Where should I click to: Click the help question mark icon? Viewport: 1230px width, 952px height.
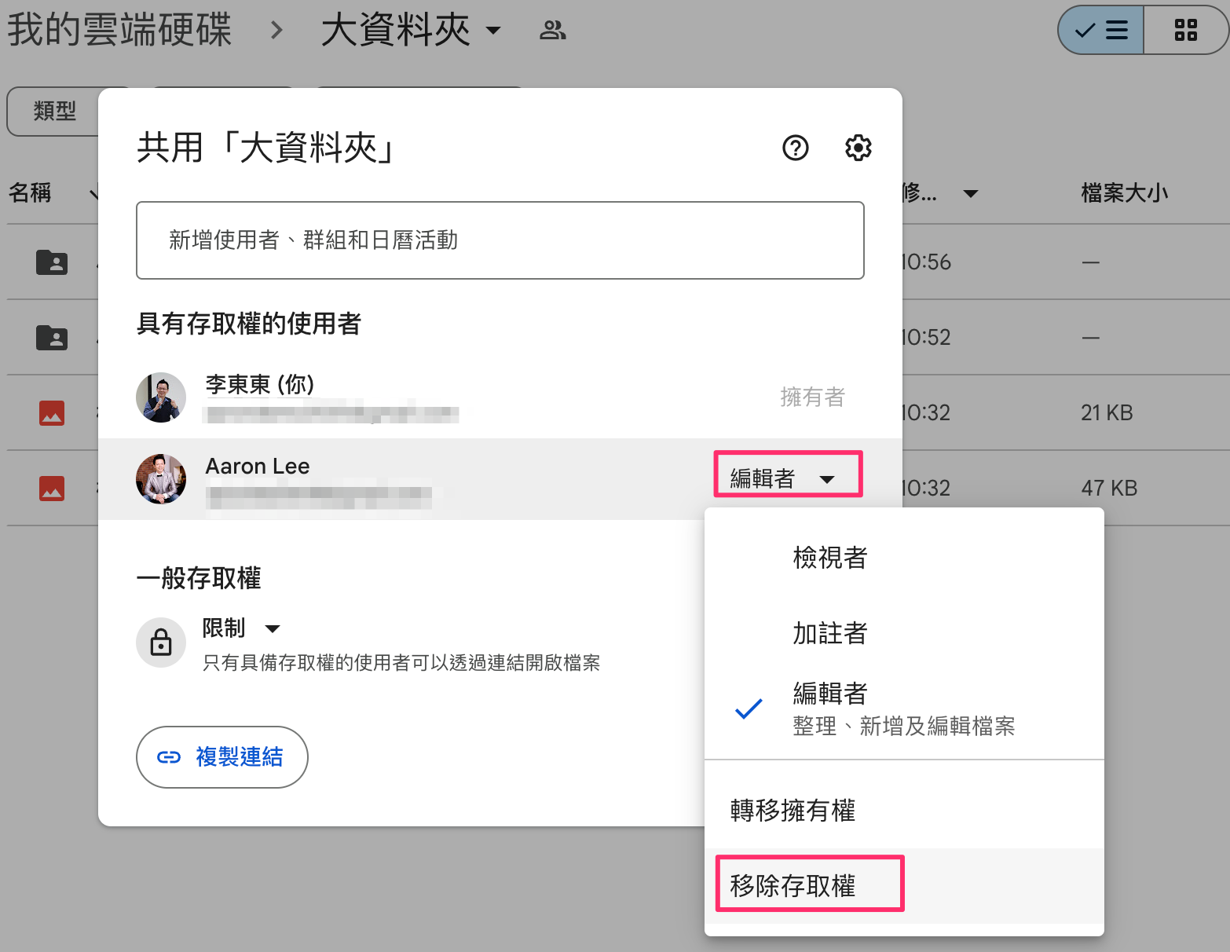795,148
